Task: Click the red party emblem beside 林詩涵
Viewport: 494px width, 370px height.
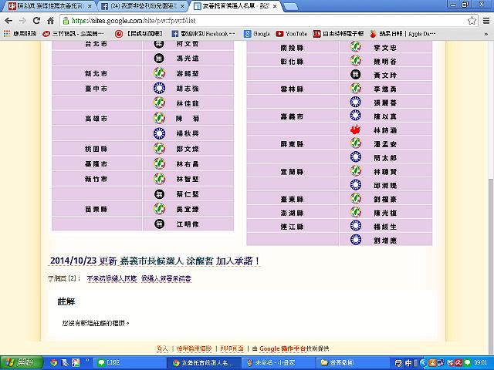Action: pos(355,131)
